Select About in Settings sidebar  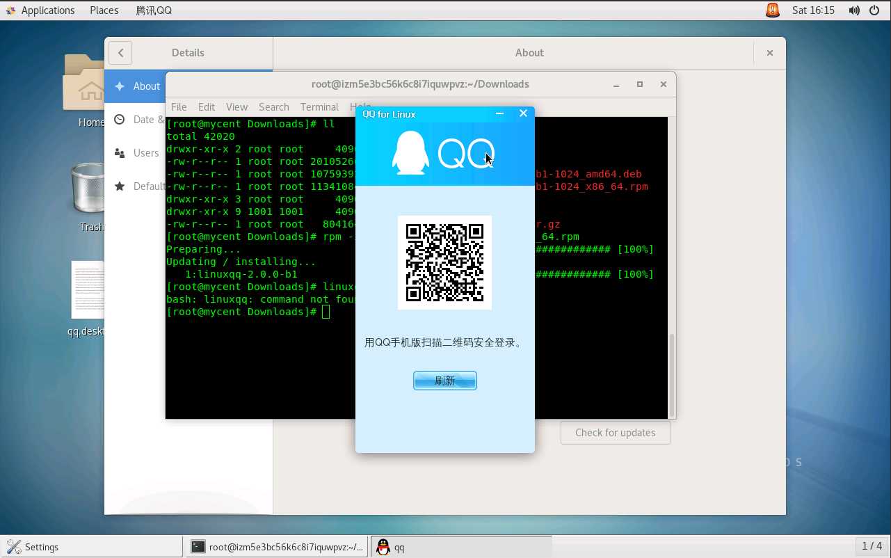click(x=136, y=86)
